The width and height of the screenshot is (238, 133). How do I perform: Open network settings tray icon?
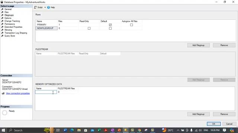[196, 130]
